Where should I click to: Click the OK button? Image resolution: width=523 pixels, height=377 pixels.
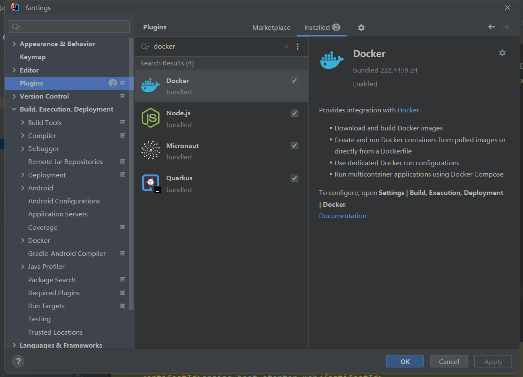point(404,361)
